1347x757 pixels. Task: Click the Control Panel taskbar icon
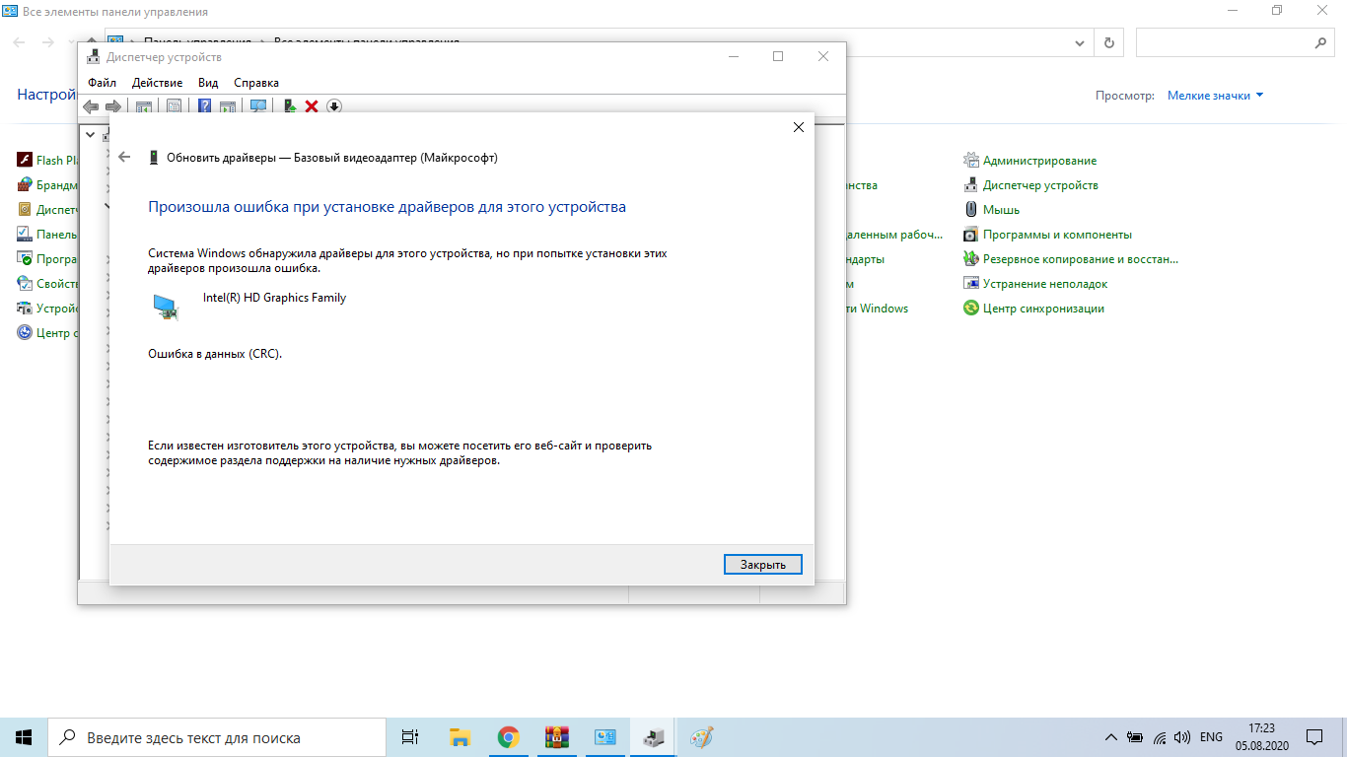[605, 736]
